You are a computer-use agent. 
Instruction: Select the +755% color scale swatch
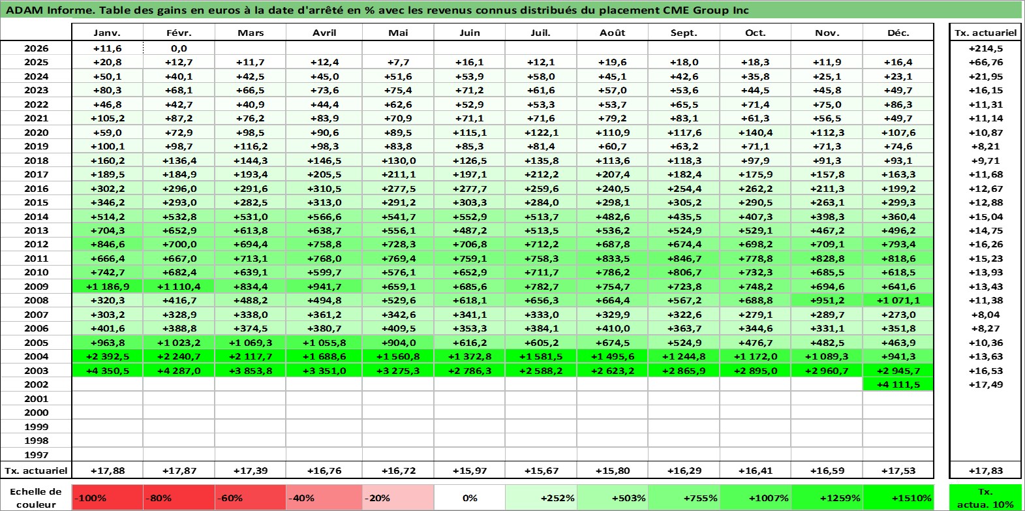tap(684, 497)
